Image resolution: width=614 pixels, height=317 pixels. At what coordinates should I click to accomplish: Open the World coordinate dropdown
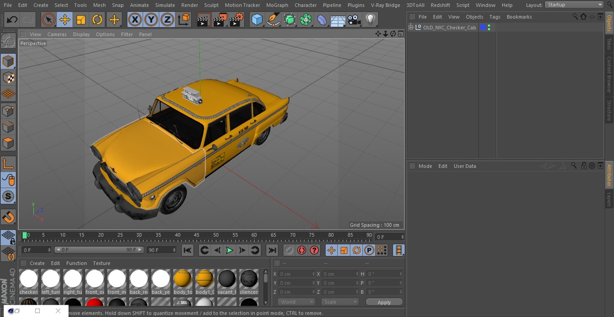pos(296,302)
